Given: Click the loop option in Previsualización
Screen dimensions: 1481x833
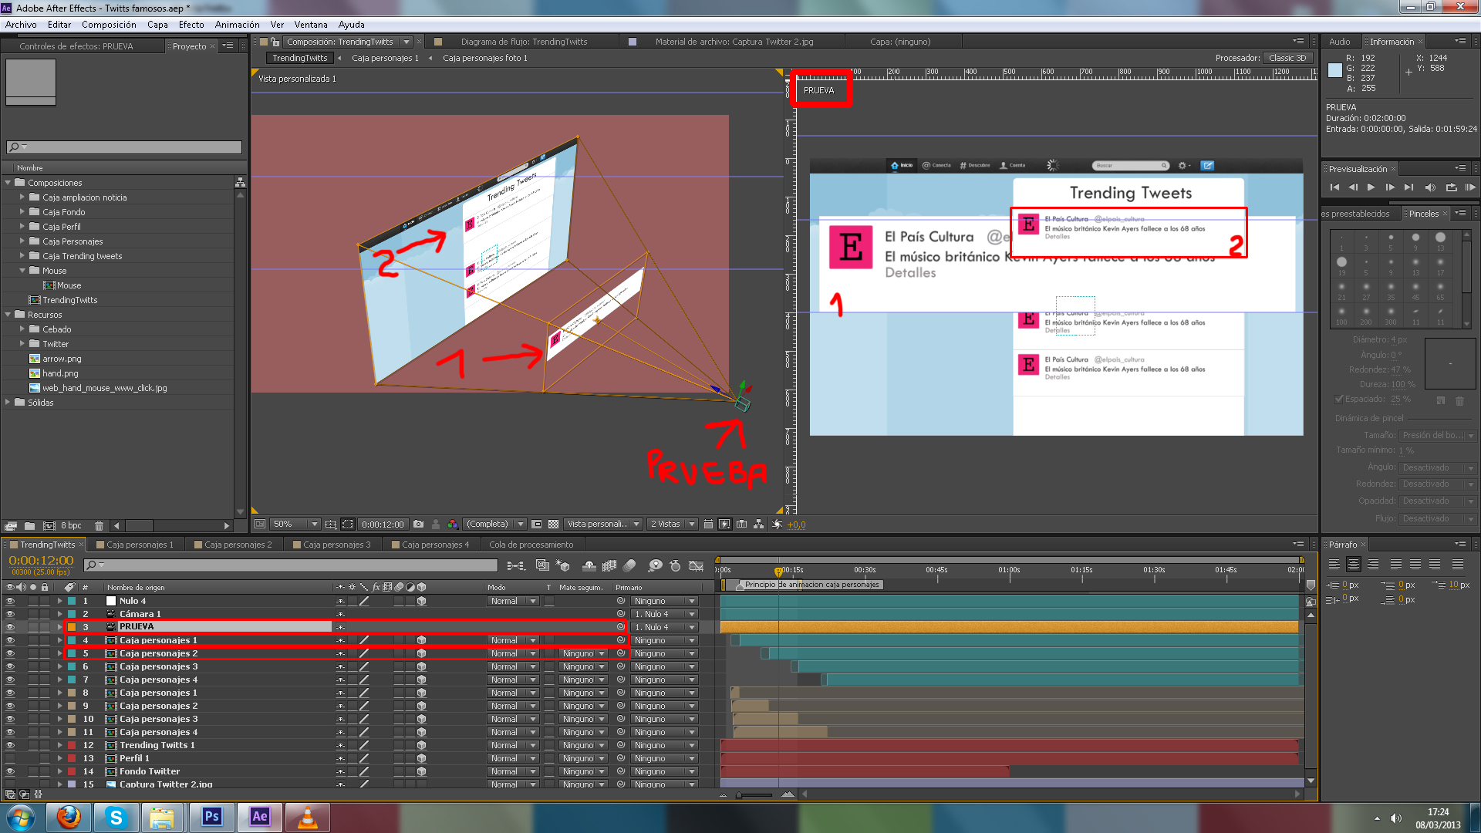Looking at the screenshot, I should click(1451, 187).
